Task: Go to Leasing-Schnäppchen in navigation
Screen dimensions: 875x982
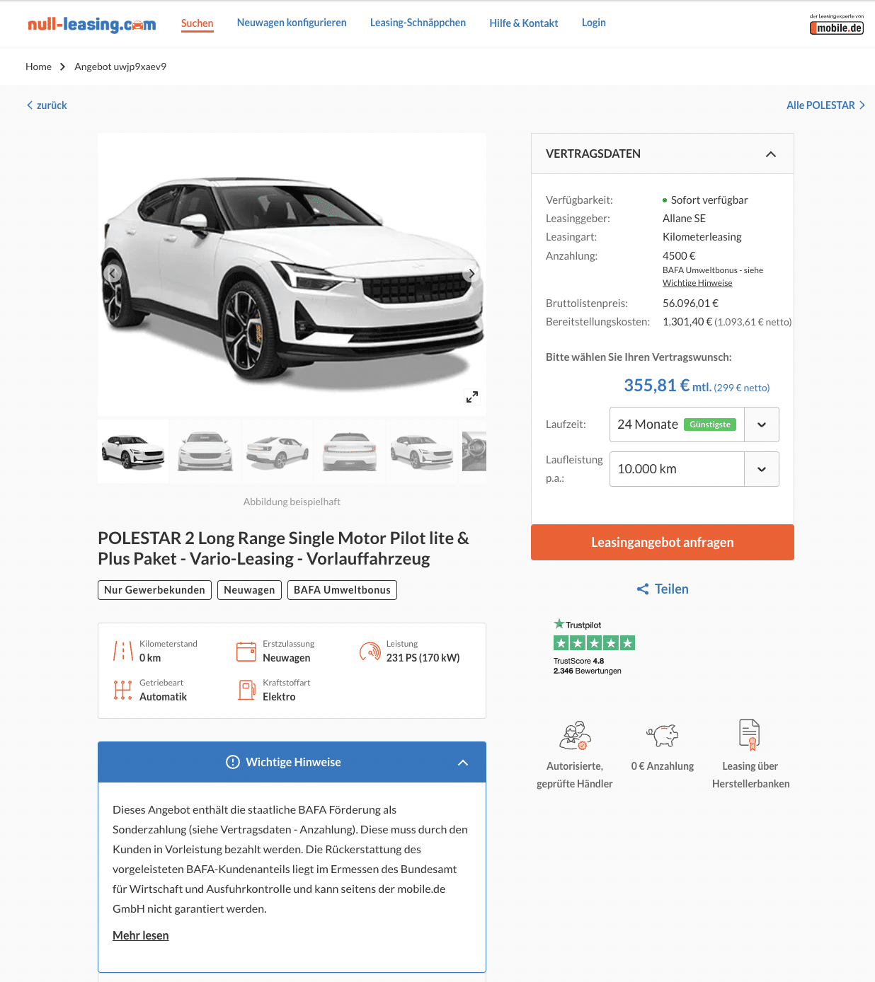Action: point(418,23)
